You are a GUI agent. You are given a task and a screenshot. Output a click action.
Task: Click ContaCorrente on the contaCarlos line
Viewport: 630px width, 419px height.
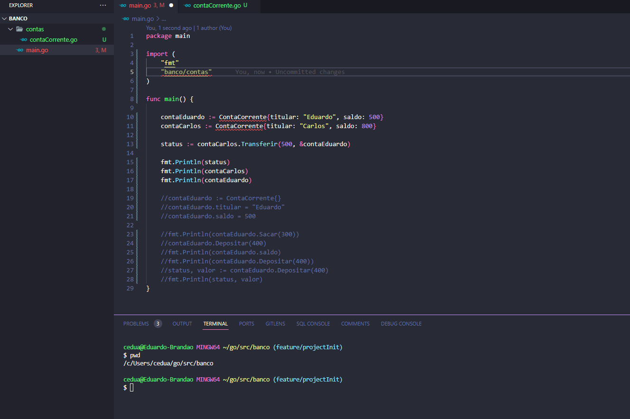(x=239, y=126)
